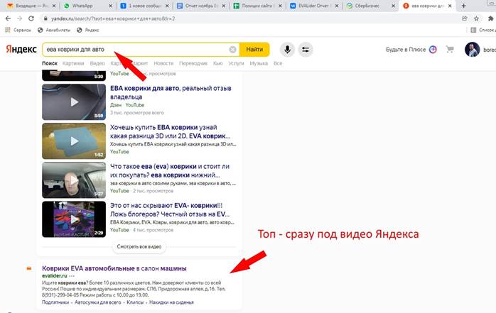Click the evalider.ru favicon beside the result
The width and height of the screenshot is (496, 313).
click(29, 268)
